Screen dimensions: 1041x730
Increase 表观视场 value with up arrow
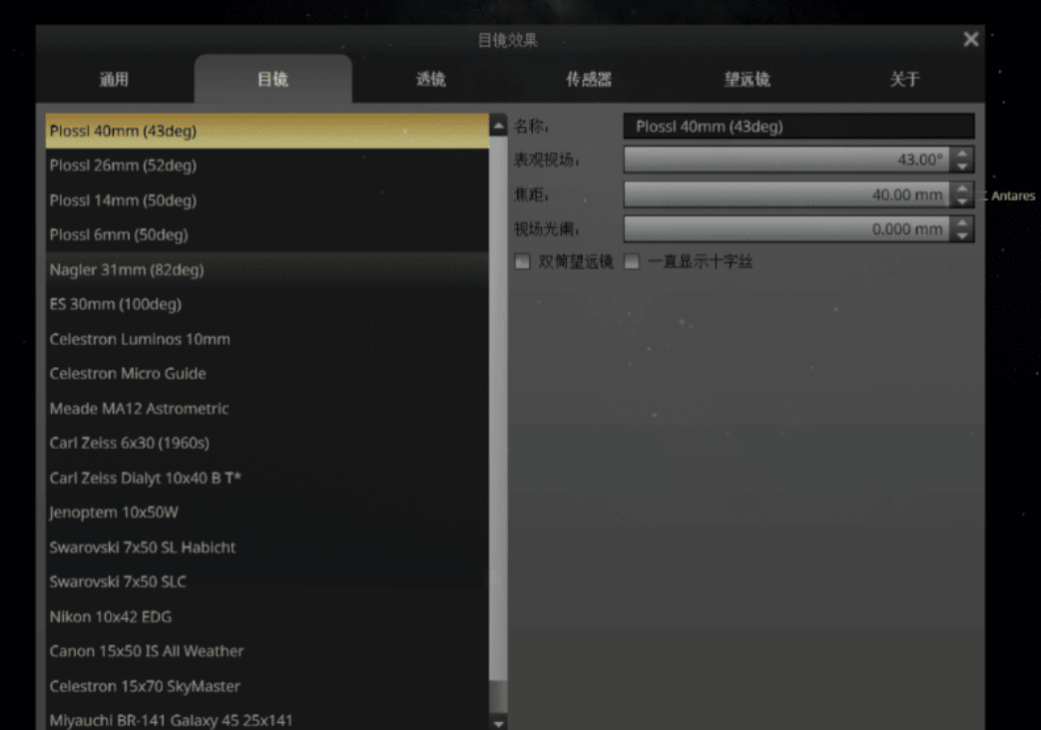click(x=962, y=154)
